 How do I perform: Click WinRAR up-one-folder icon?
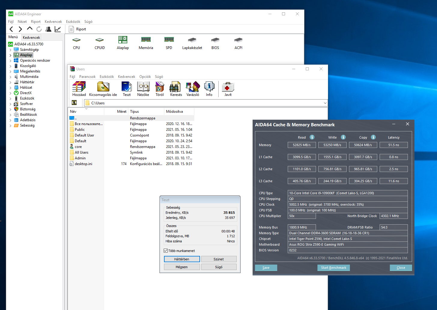point(74,103)
